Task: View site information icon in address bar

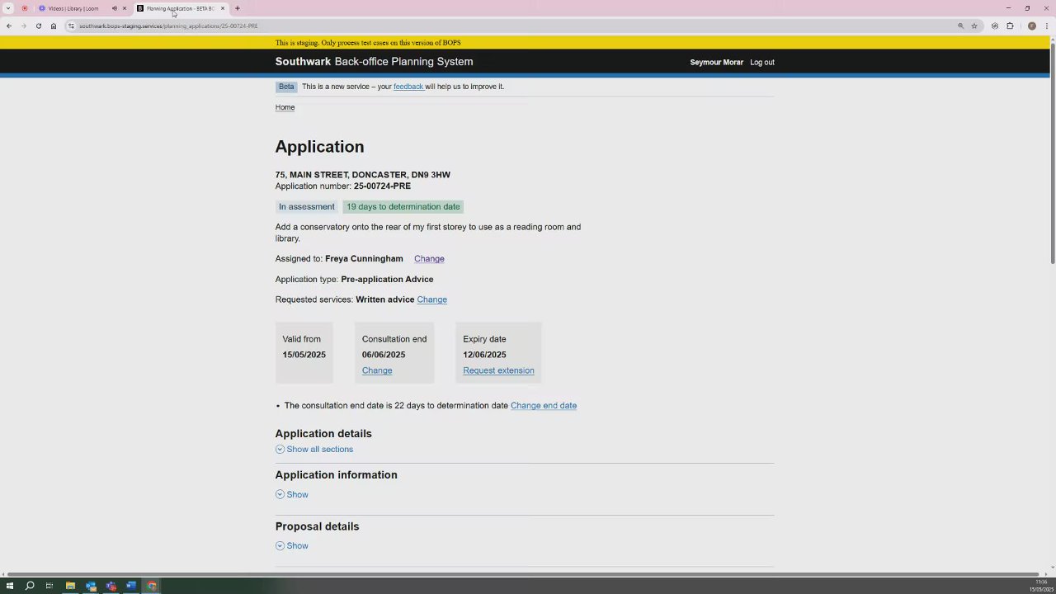Action: click(71, 26)
